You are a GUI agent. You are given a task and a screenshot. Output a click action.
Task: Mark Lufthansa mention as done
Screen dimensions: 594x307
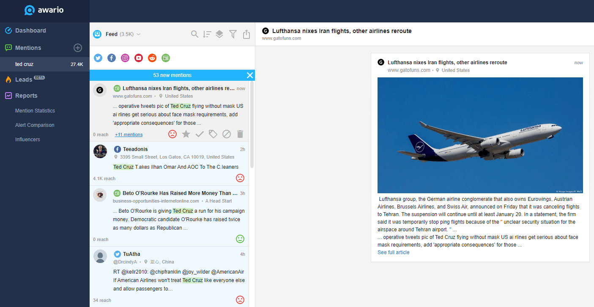(200, 134)
